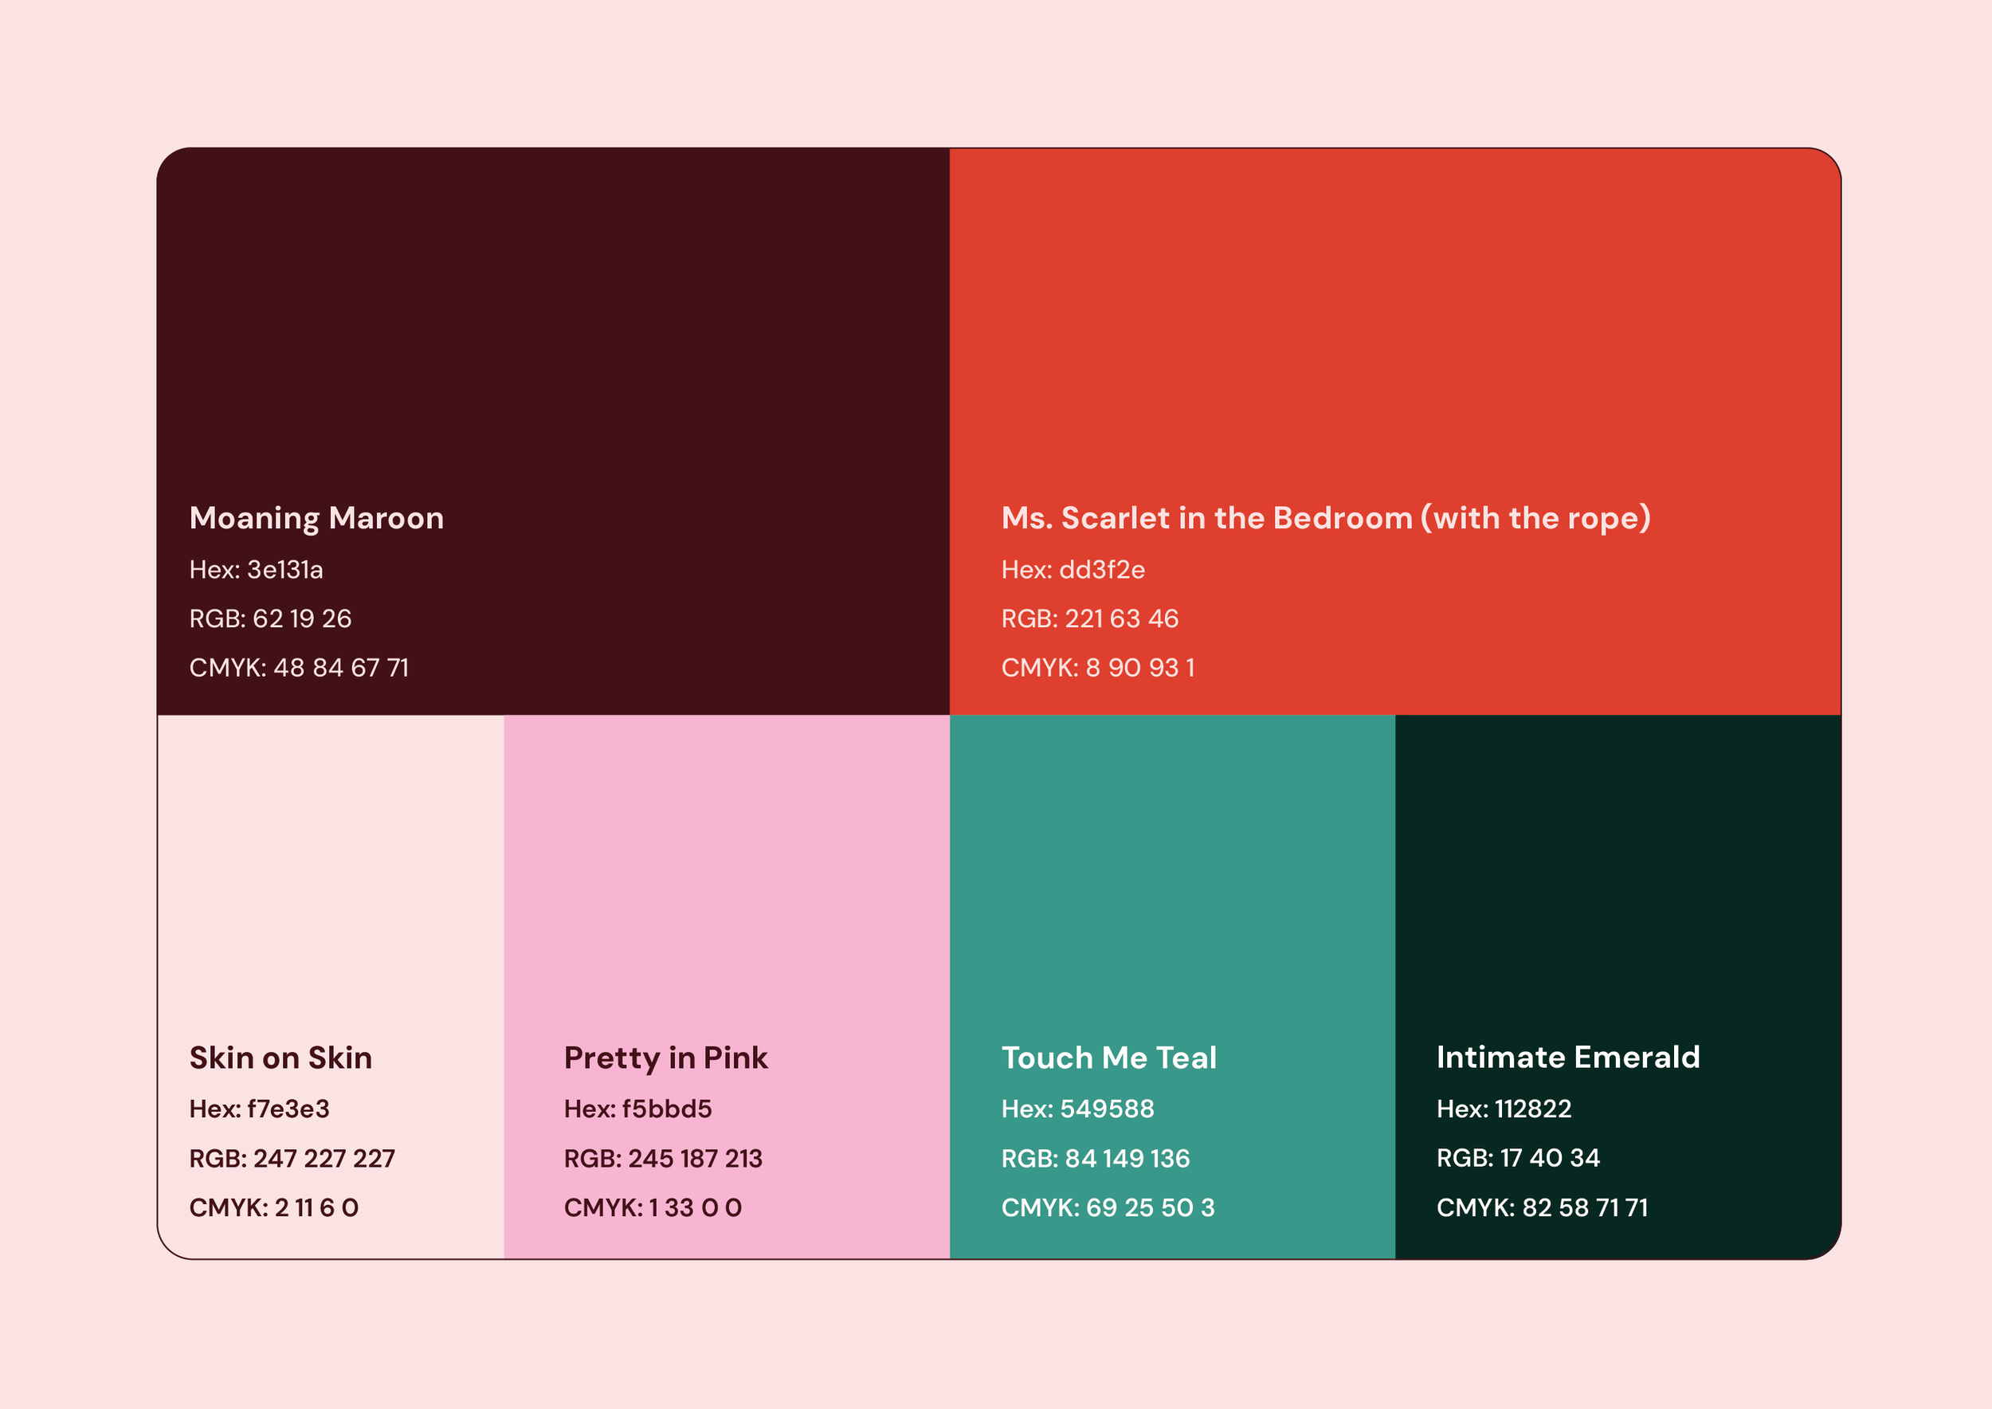The image size is (1992, 1409).
Task: Click the Hex: 3e131a label
Action: tap(256, 570)
